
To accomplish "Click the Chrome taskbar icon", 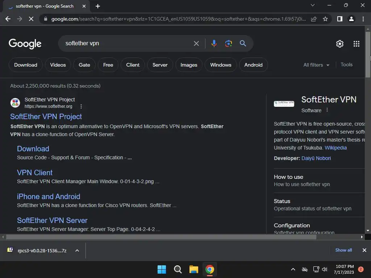I will point(210,269).
